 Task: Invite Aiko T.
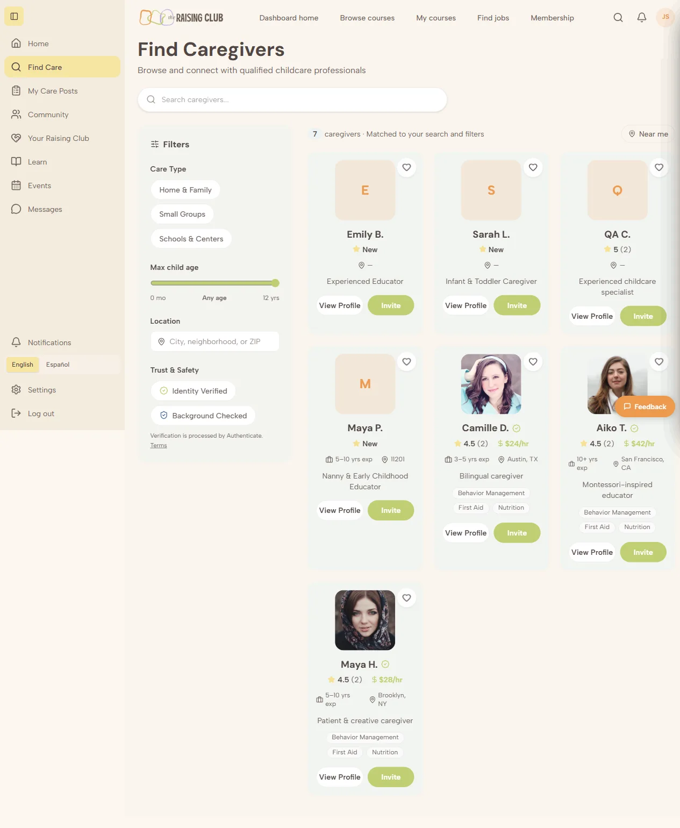point(643,552)
